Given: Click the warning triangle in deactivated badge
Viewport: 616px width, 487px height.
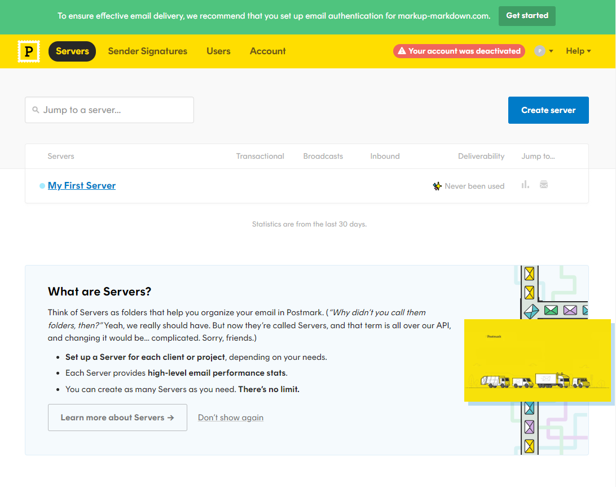Looking at the screenshot, I should click(402, 51).
